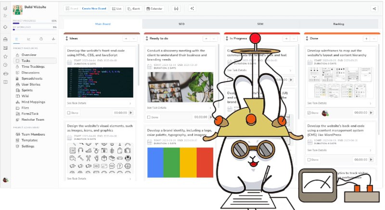Switch to the SEO board tab

[x=181, y=24]
